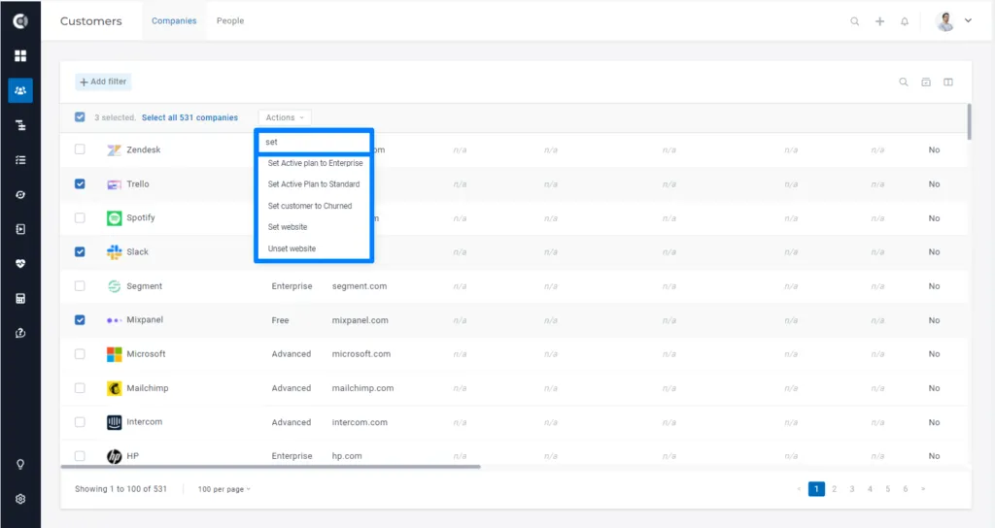Click the Zendesk company logo
The height and width of the screenshot is (528, 995).
(115, 150)
